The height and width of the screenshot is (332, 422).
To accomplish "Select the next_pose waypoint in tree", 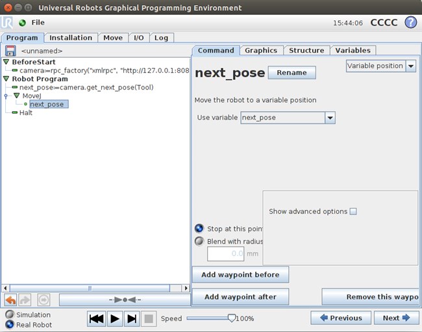I will [49, 104].
